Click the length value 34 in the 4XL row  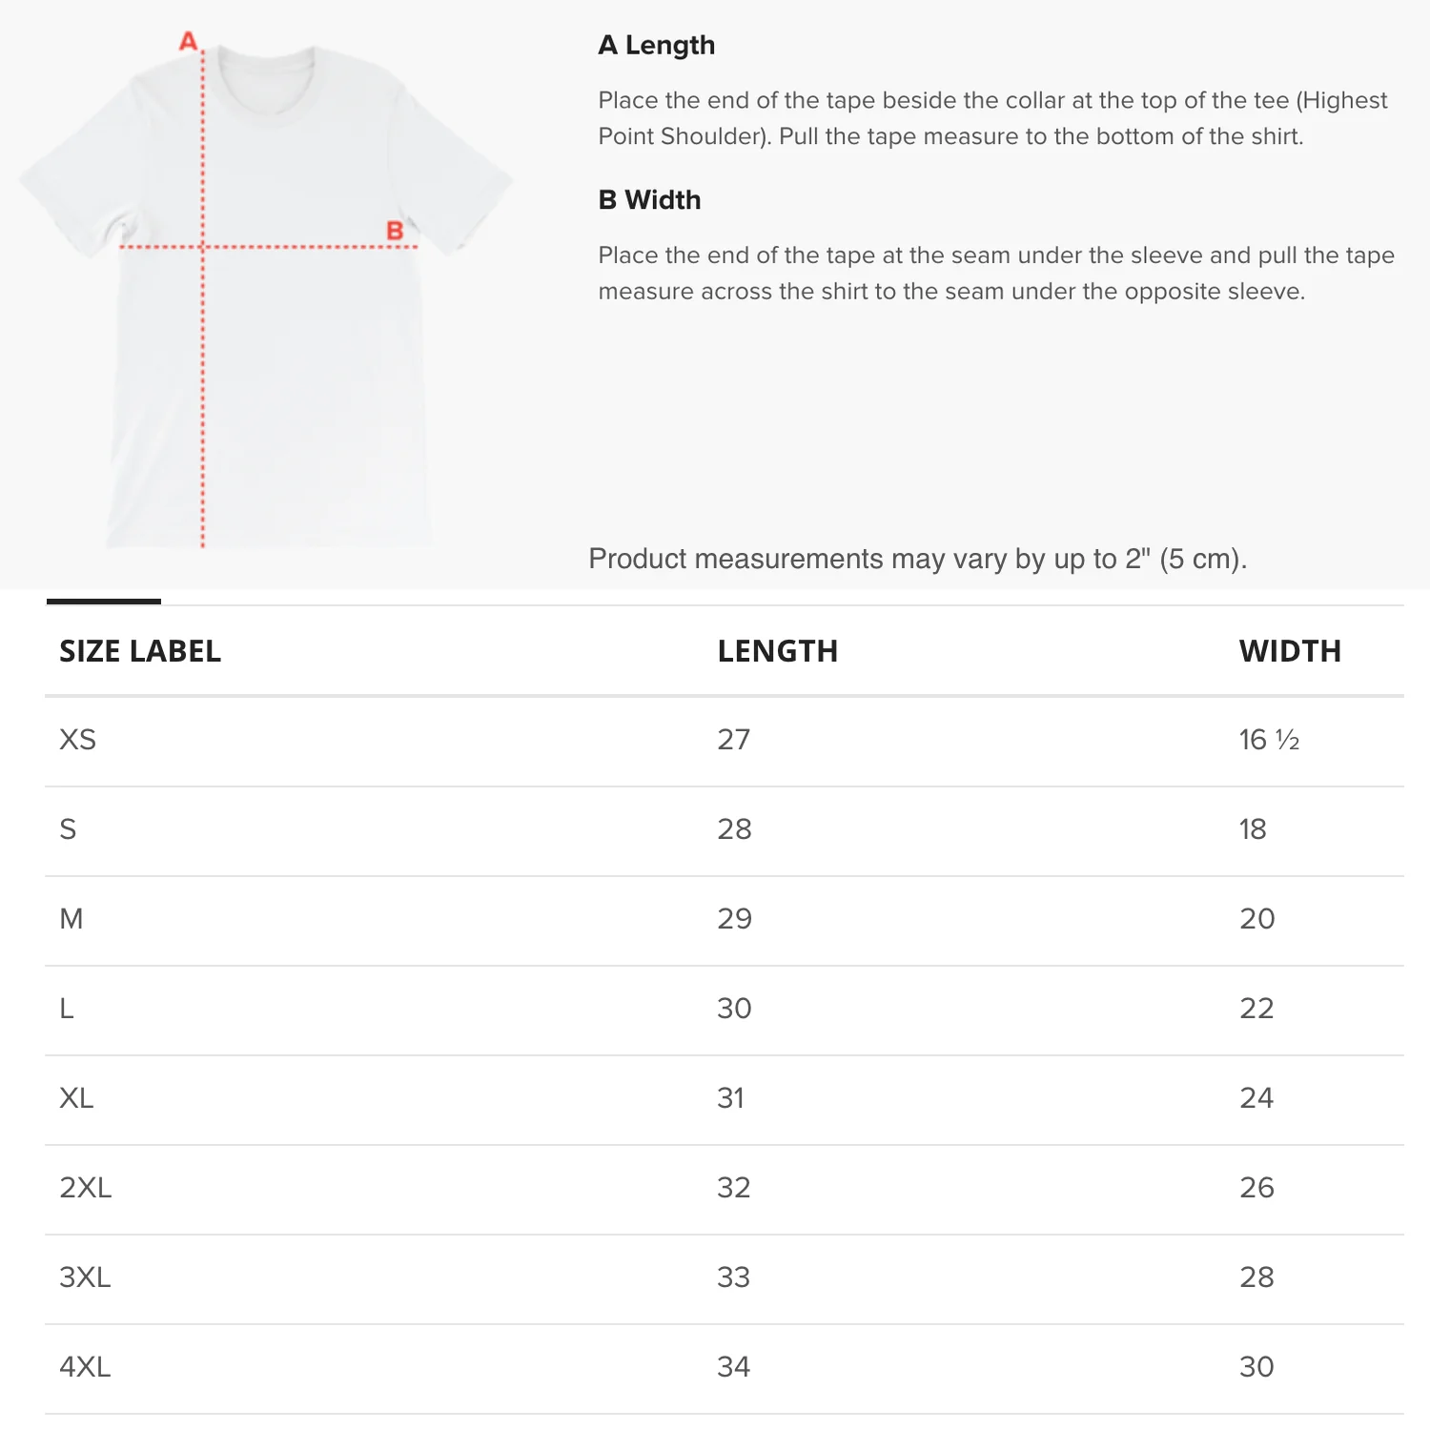point(733,1367)
